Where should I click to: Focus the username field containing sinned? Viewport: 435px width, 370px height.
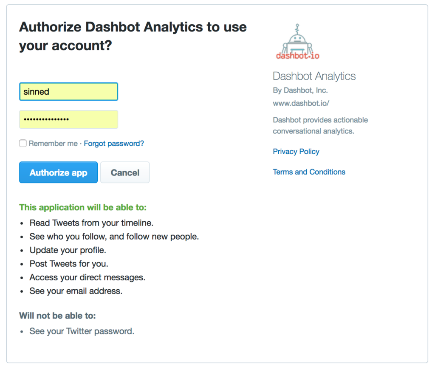click(x=68, y=91)
